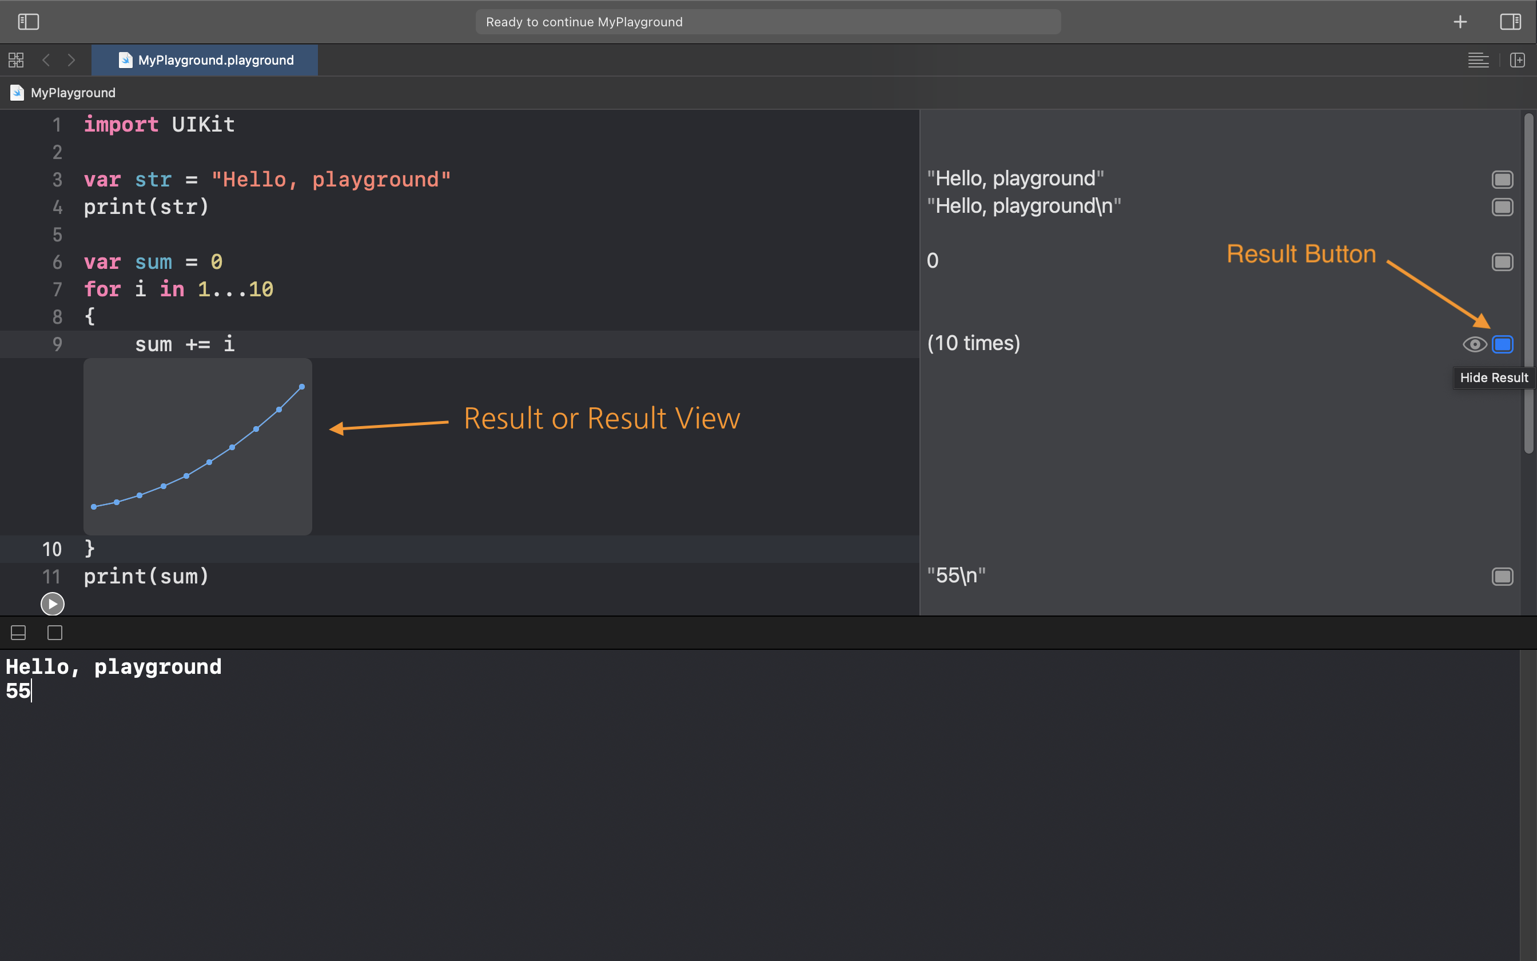Toggle the debug area show/hide icon
Viewport: 1537px width, 961px height.
(x=18, y=633)
